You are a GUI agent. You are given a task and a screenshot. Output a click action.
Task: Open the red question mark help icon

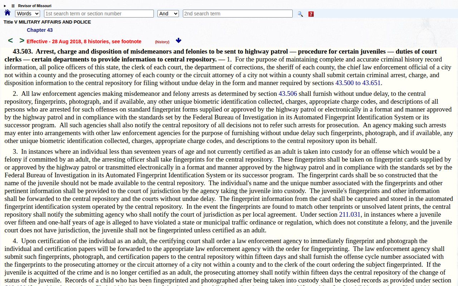point(311,14)
